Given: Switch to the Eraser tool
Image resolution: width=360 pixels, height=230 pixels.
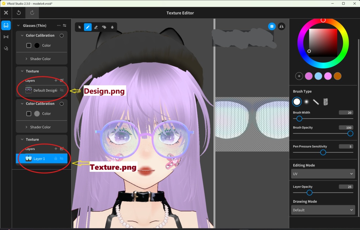Looking at the screenshot, I should [96, 27].
